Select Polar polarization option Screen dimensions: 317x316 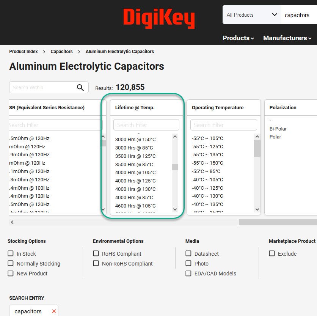[x=275, y=137]
